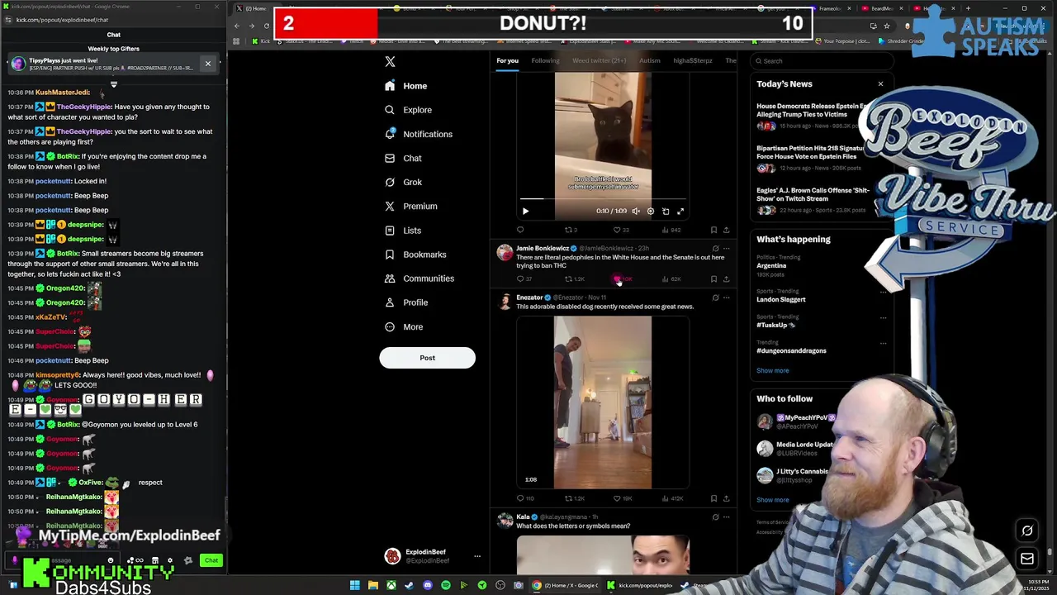The height and width of the screenshot is (595, 1057).
Task: Open Lists in the sidebar
Action: tap(402, 231)
